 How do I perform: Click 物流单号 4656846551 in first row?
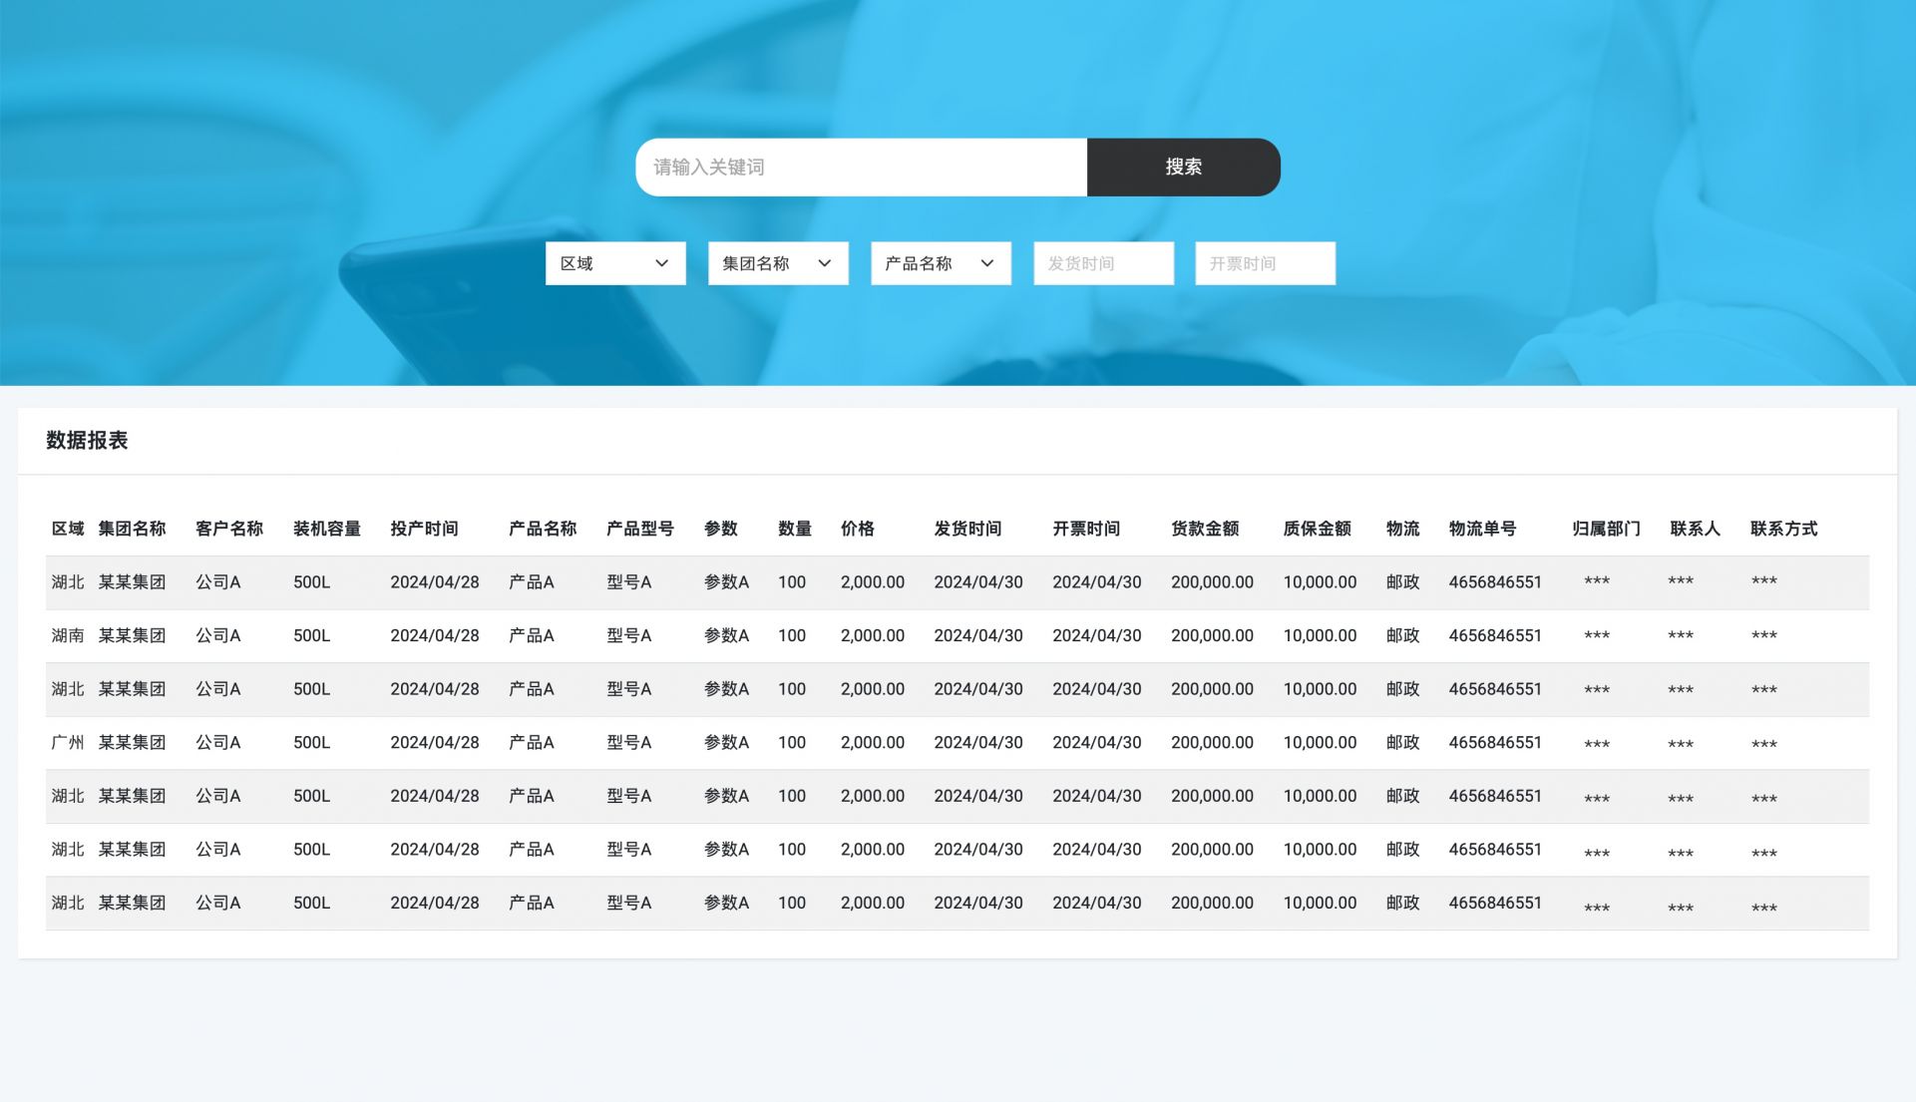point(1494,581)
